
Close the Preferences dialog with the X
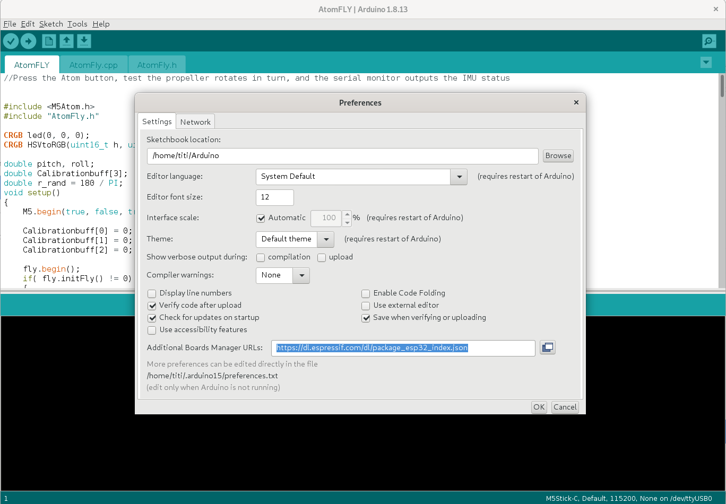click(576, 102)
